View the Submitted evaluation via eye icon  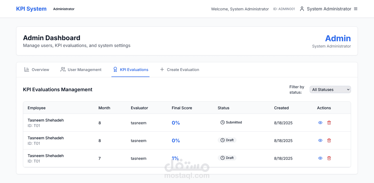coord(320,123)
